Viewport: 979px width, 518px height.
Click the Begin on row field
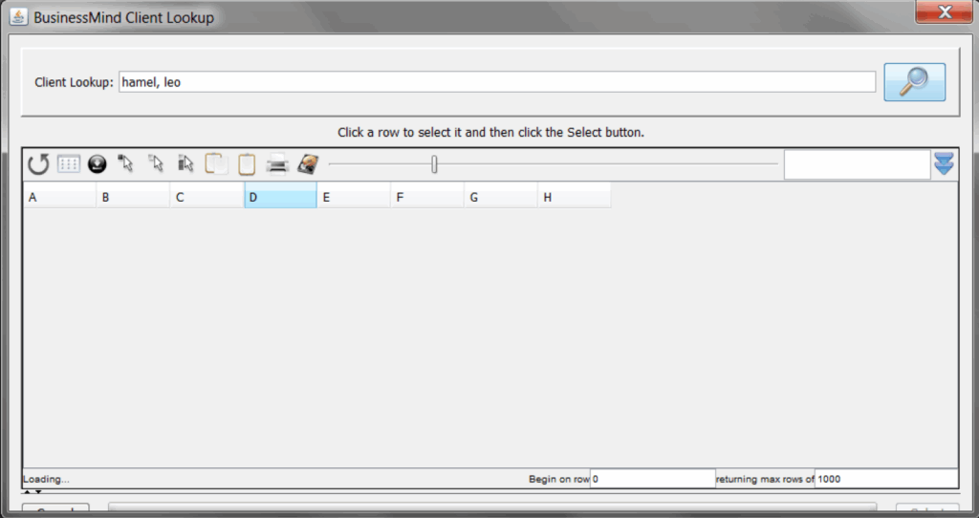(x=652, y=479)
